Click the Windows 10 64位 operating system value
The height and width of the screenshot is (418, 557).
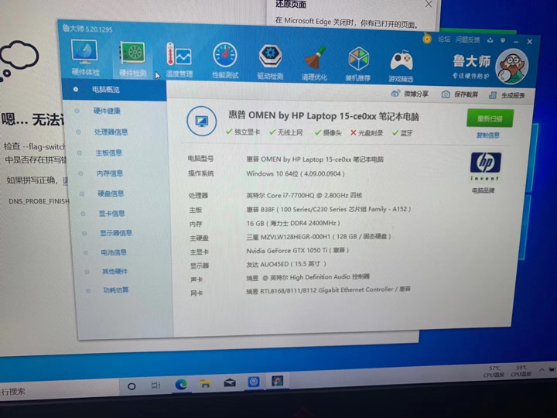click(296, 174)
